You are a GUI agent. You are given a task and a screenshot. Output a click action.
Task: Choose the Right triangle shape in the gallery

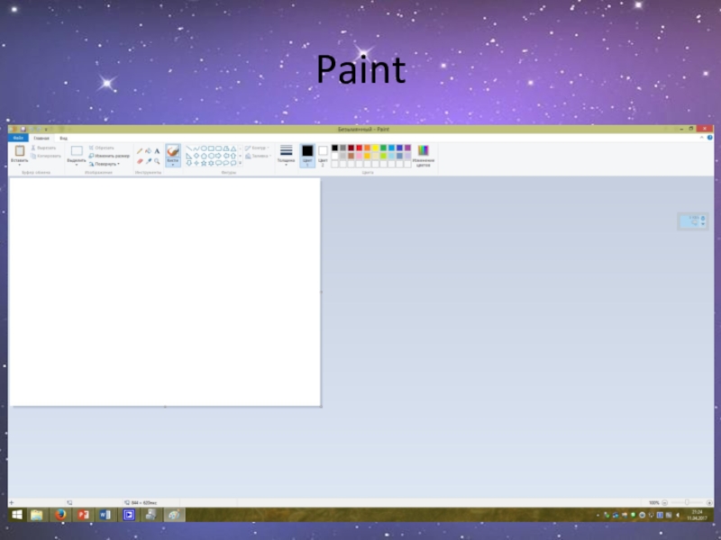click(x=188, y=156)
